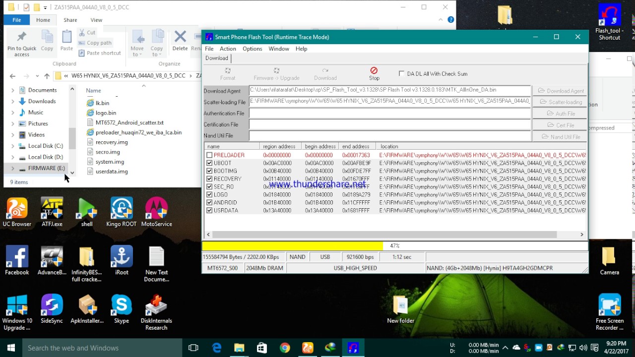635x357 pixels.
Task: Click the Download Agent button
Action: click(560, 91)
